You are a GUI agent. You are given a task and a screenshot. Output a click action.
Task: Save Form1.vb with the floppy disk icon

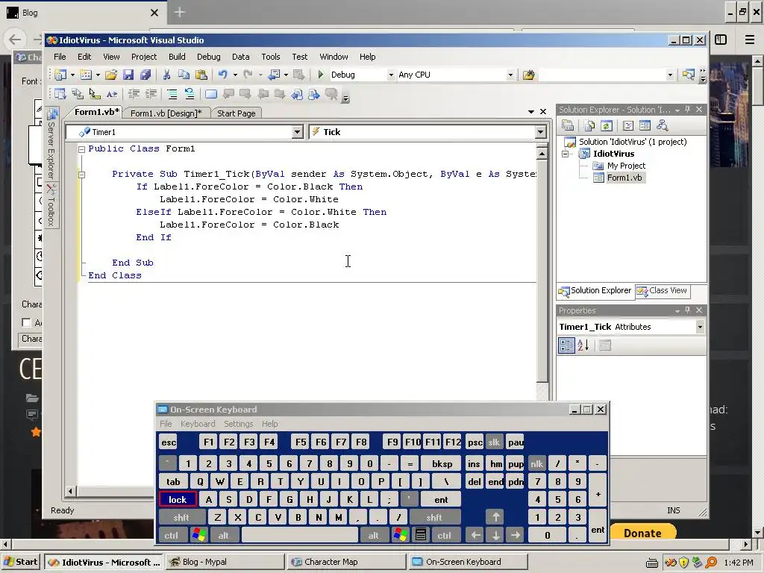coord(128,75)
